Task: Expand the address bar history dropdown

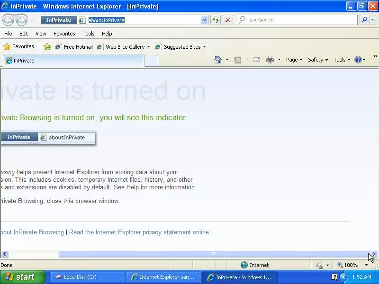Action: [204, 20]
